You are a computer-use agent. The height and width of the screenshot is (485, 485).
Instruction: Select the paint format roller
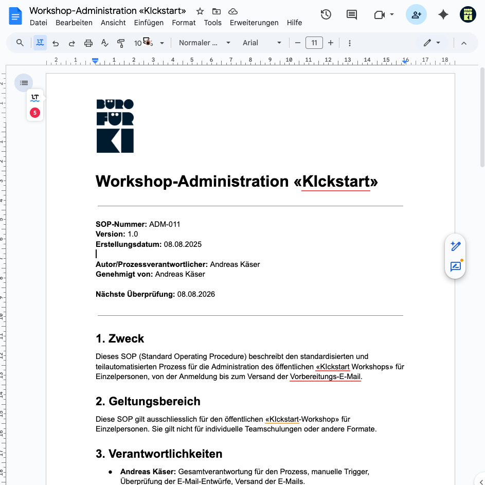point(121,43)
